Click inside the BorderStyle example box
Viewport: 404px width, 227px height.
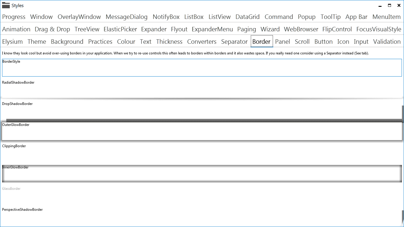pyautogui.click(x=202, y=68)
